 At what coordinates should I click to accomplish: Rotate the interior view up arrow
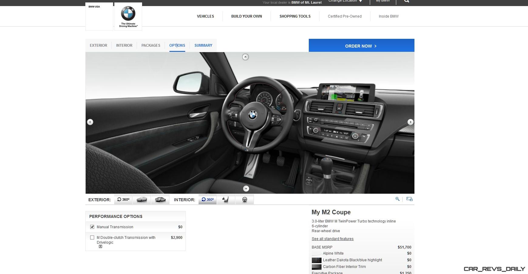click(x=245, y=57)
